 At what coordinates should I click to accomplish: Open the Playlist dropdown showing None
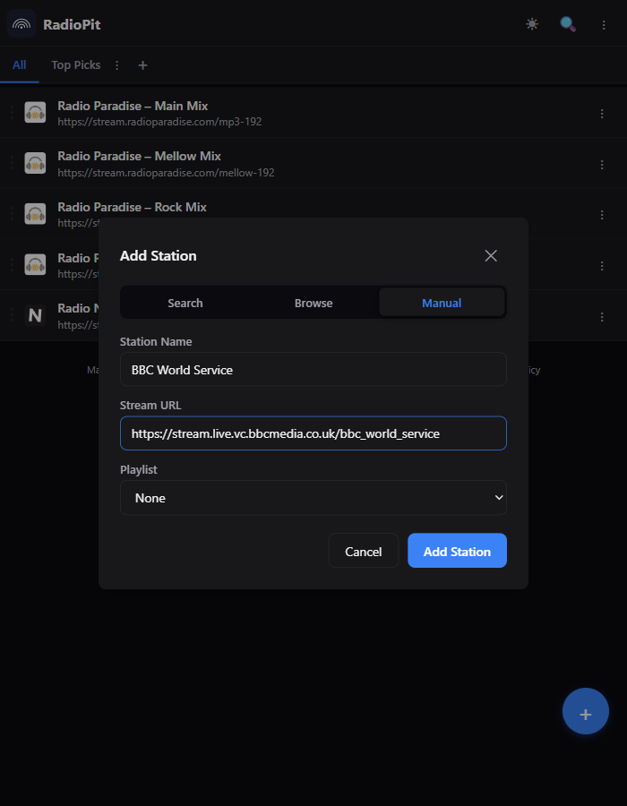point(313,498)
